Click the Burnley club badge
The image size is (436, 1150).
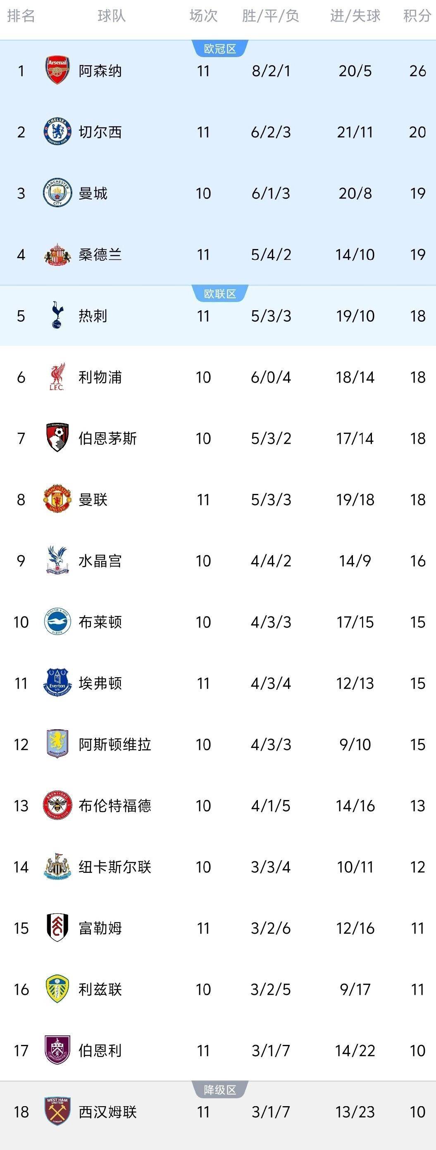point(57,1050)
